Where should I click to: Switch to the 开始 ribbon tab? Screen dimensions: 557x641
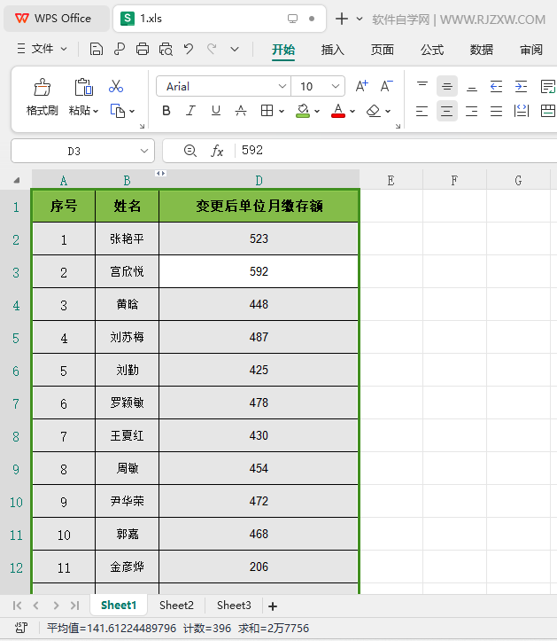[283, 50]
